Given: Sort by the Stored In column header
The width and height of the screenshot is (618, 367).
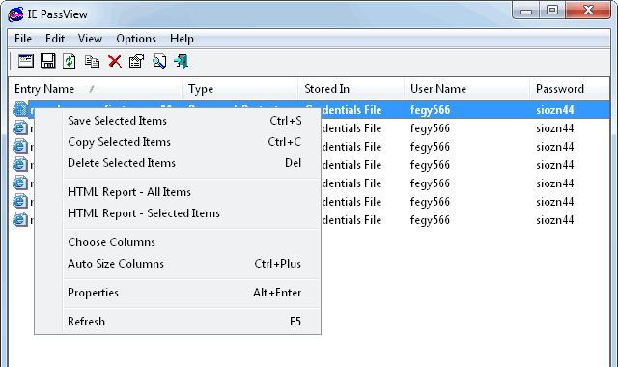Looking at the screenshot, I should [x=351, y=89].
